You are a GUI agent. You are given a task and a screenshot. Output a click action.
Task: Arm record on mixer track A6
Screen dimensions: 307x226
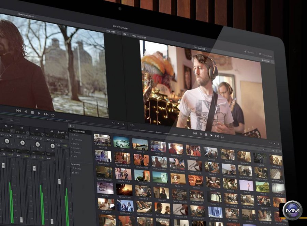26,137
